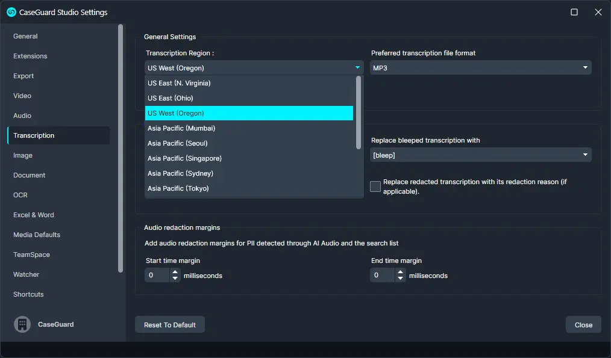The image size is (611, 358).
Task: Open the Shortcuts settings section
Action: pyautogui.click(x=58, y=294)
